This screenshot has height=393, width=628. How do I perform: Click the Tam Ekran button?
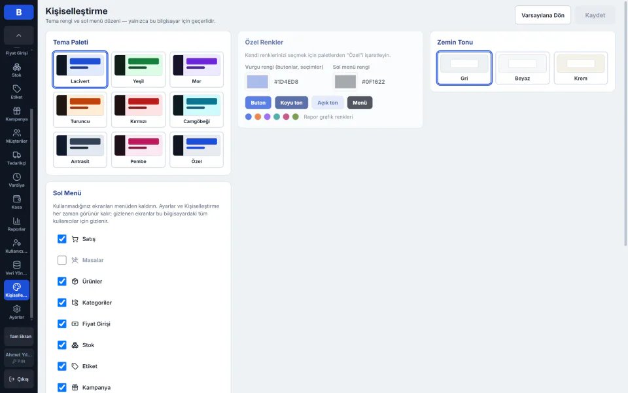click(x=19, y=337)
